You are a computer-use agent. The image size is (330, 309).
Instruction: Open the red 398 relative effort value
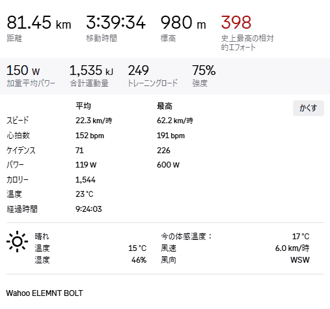236,22
